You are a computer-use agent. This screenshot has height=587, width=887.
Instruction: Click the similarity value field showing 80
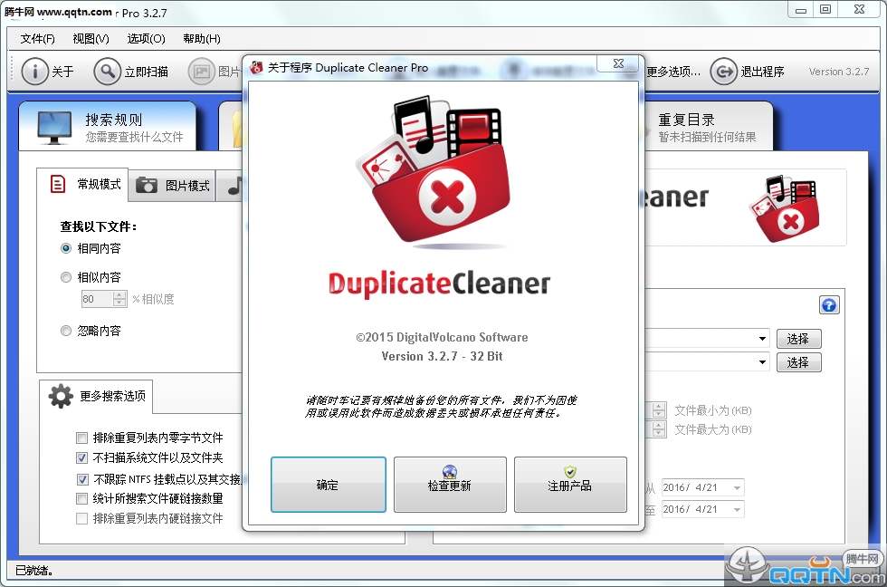click(97, 298)
